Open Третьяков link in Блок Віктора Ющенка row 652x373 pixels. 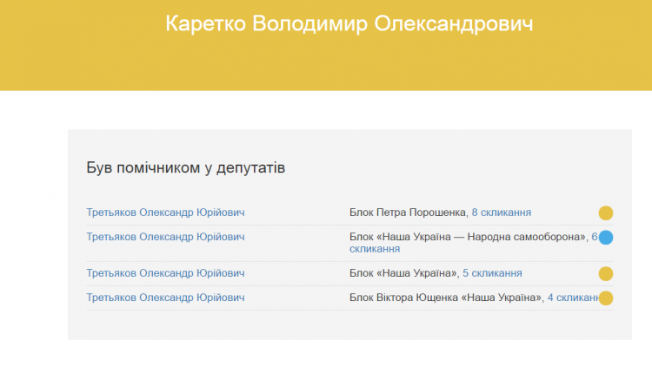165,298
